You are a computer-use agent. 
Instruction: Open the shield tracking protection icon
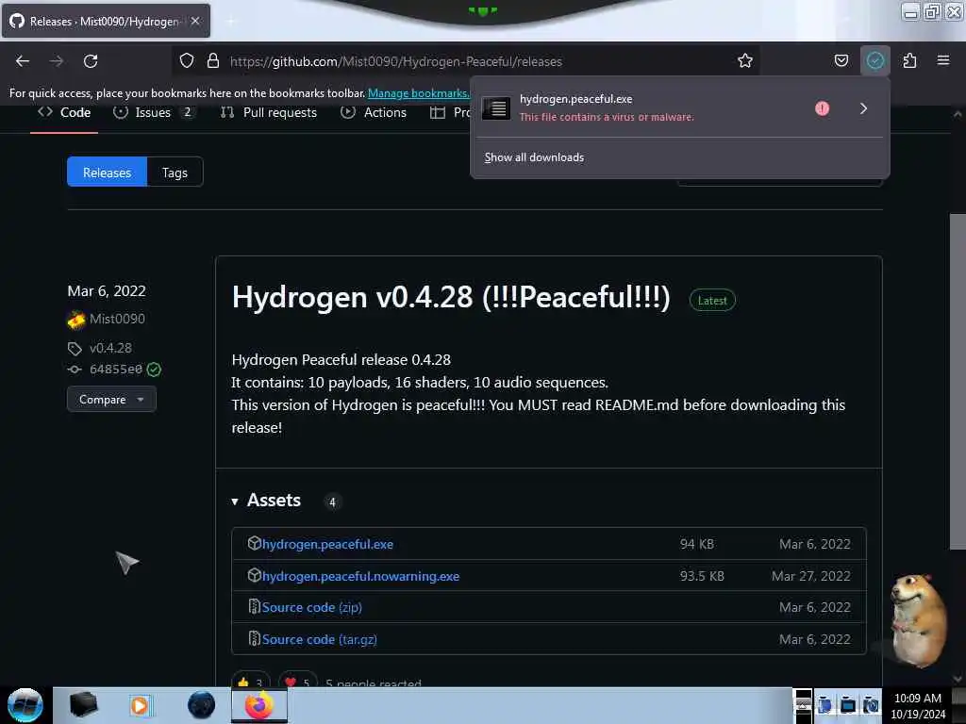tap(187, 60)
